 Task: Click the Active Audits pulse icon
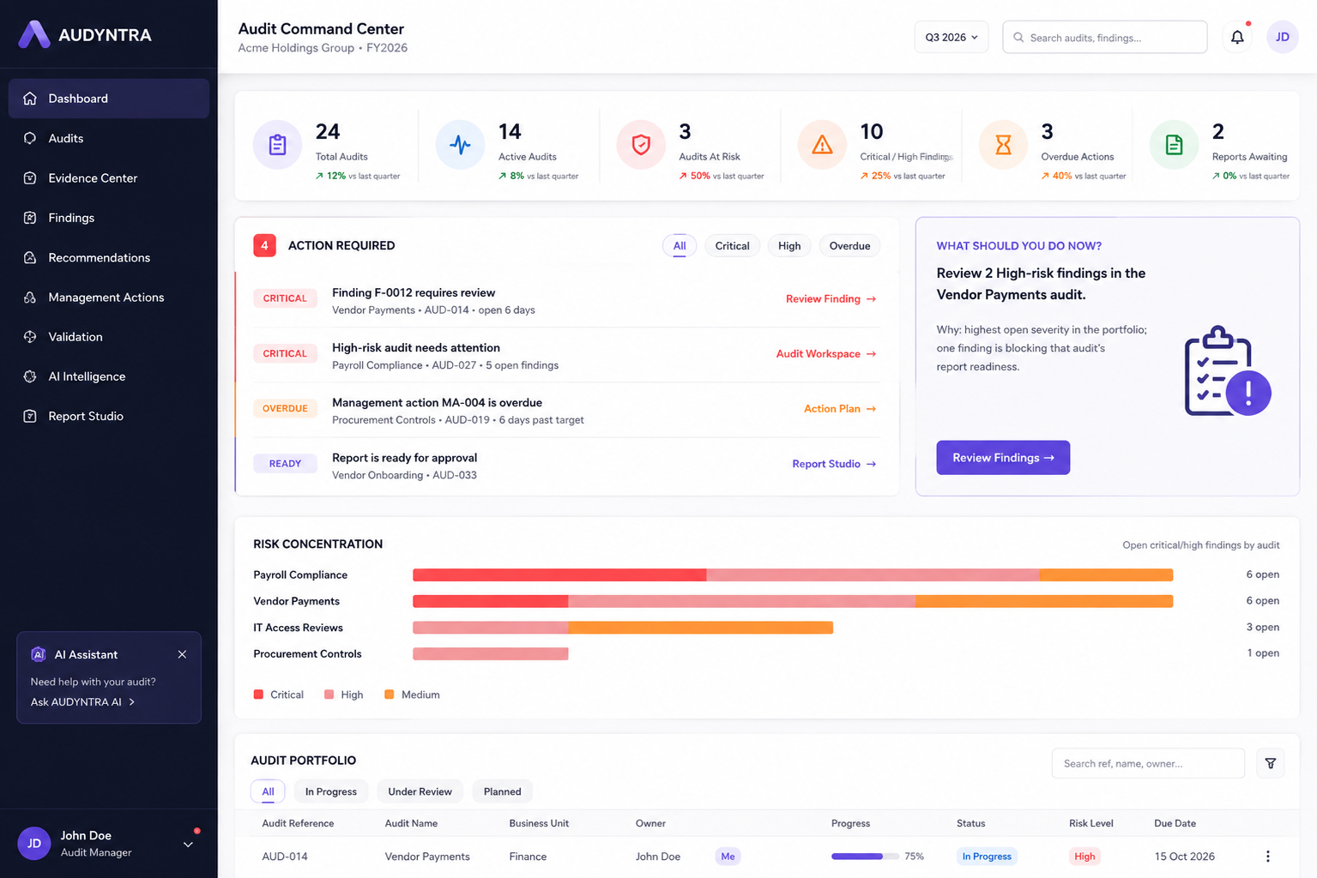460,145
